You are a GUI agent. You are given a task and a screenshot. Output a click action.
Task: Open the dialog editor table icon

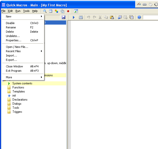51,11
